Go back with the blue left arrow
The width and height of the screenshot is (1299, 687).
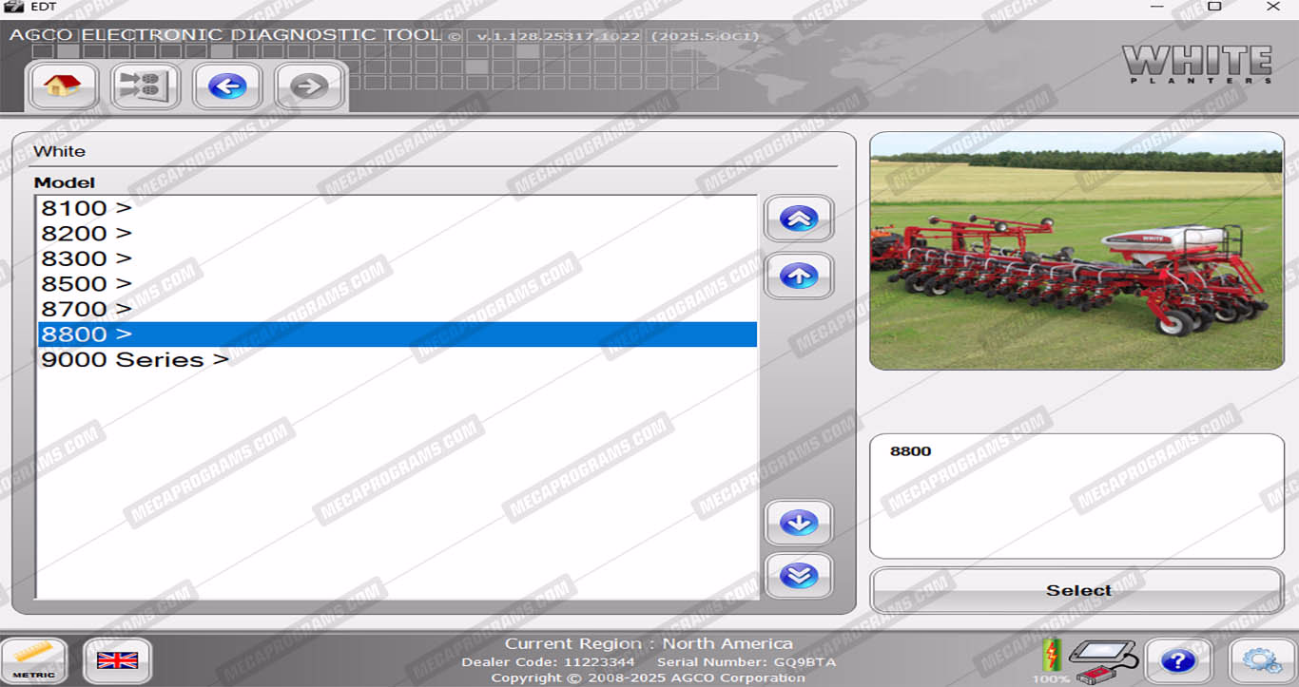[226, 86]
